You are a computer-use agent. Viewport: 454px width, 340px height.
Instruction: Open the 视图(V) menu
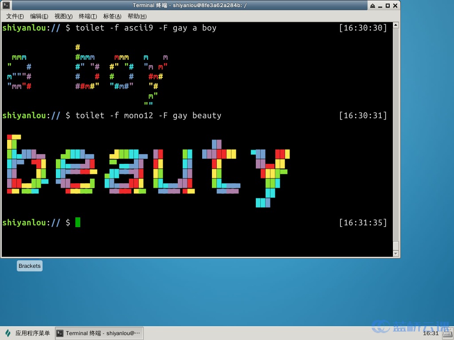click(63, 16)
